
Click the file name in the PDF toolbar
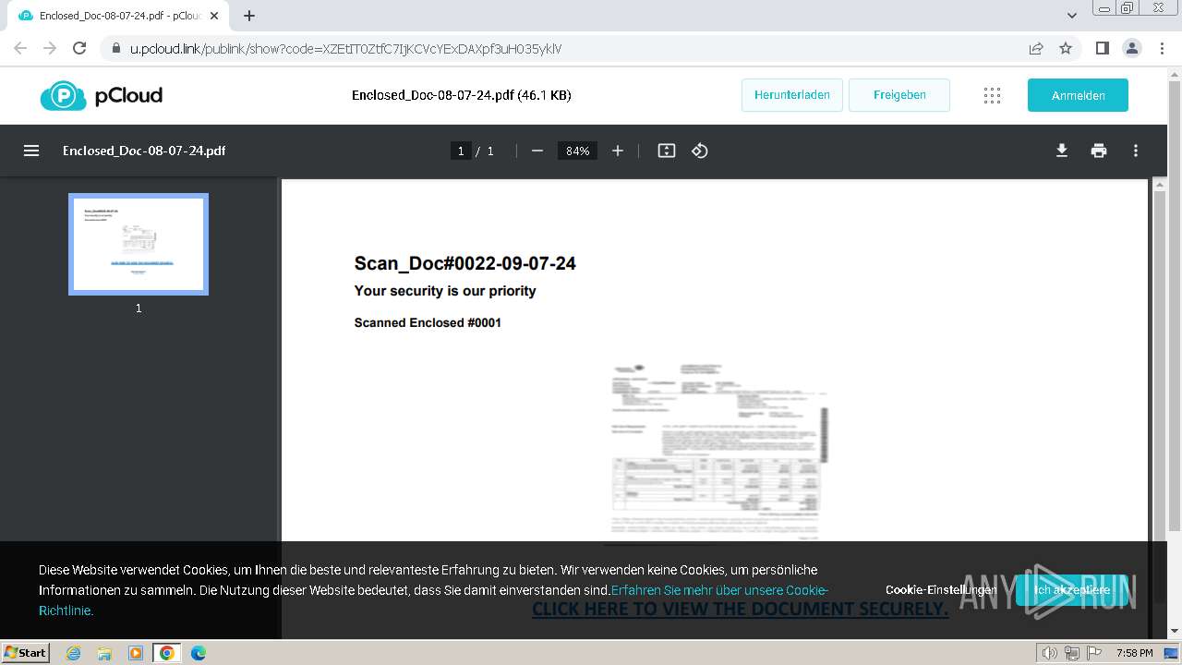coord(144,151)
